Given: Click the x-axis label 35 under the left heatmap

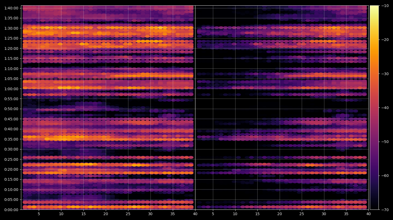Looking at the screenshot, I should coord(173,214).
